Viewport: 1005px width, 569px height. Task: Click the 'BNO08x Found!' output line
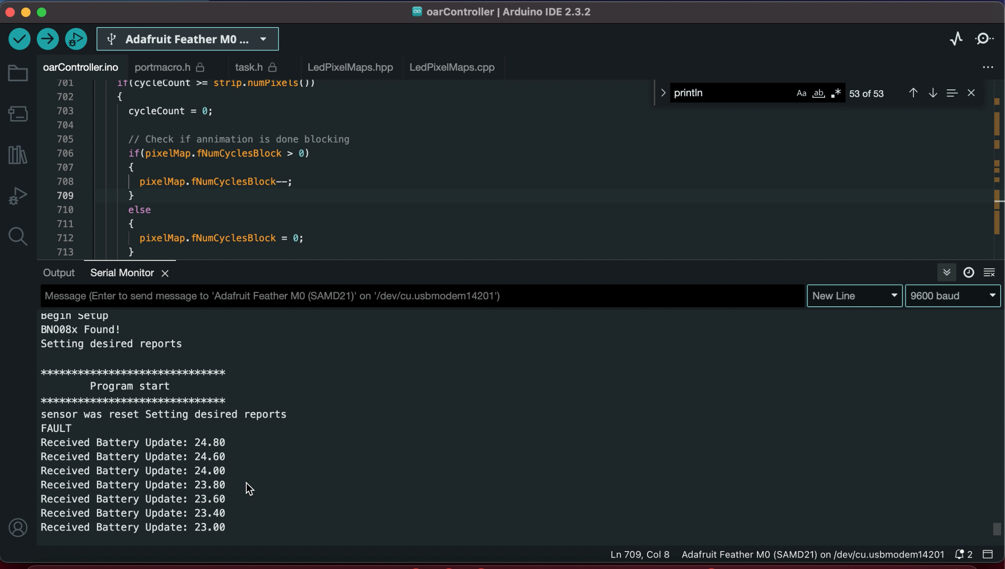point(80,329)
